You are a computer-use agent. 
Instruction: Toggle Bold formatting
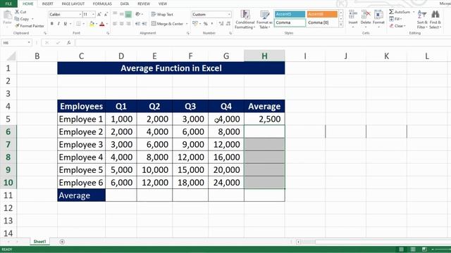coord(51,24)
